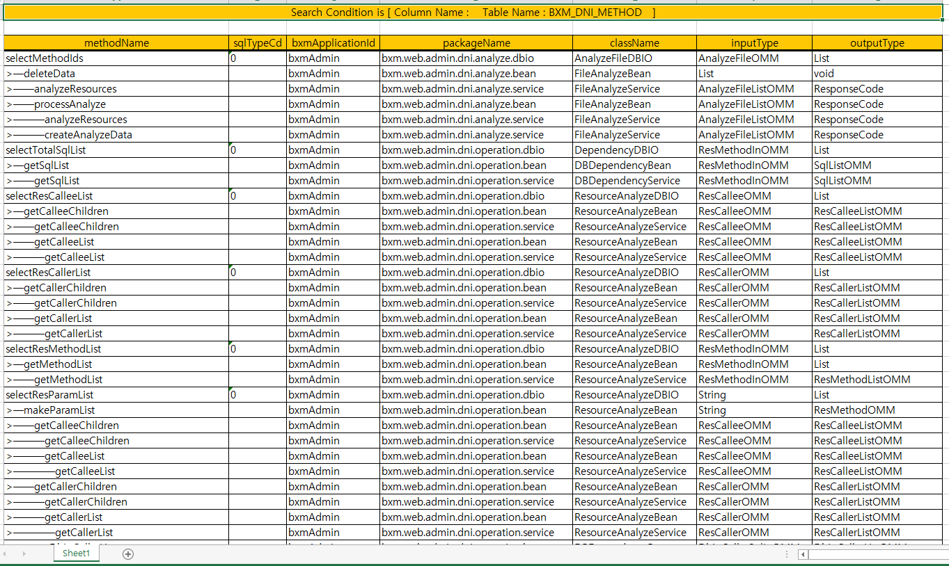Click the Search Condition title banner cell
This screenshot has width=949, height=566.
(x=473, y=13)
